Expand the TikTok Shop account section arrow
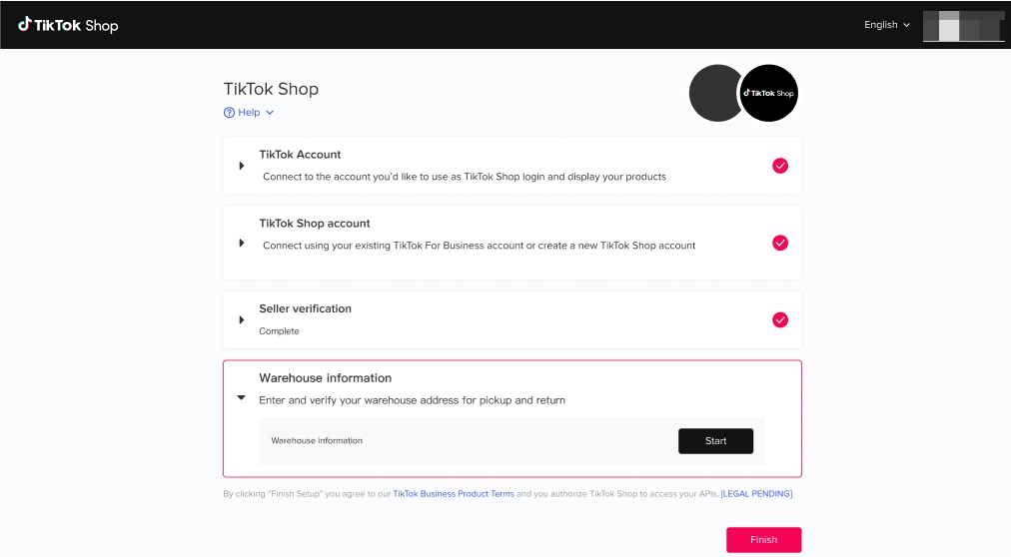 point(242,243)
